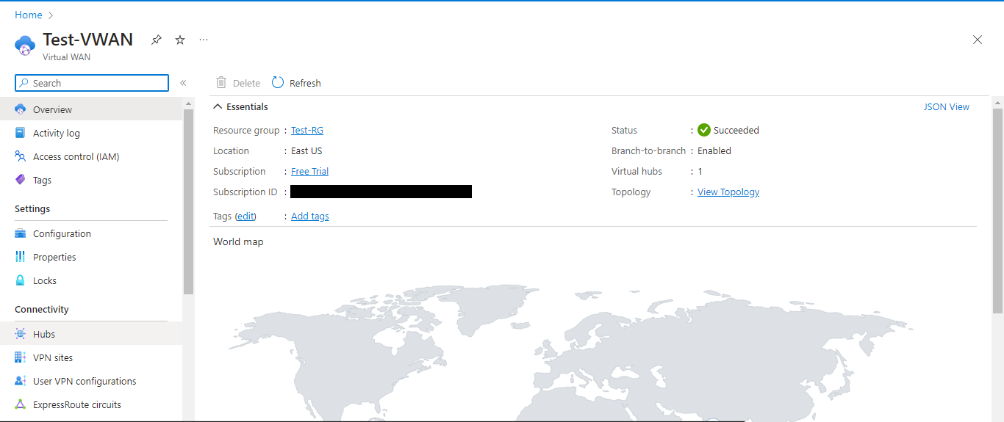This screenshot has height=422, width=1004.
Task: Click the main pane vertical scrollbar thumb
Action: [997, 211]
